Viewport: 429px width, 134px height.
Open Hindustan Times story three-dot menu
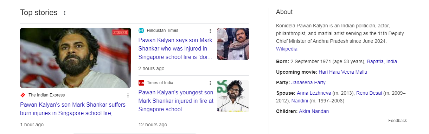coord(210,31)
